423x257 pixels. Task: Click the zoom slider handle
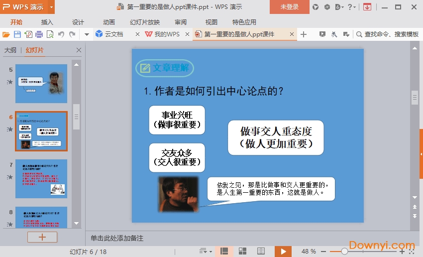pyautogui.click(x=344, y=252)
